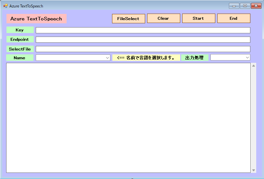Click into the Endpoint text box
Viewport: 264px width, 179px height.
pyautogui.click(x=143, y=39)
